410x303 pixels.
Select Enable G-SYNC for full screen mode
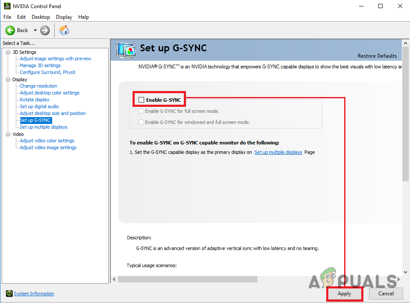141,111
